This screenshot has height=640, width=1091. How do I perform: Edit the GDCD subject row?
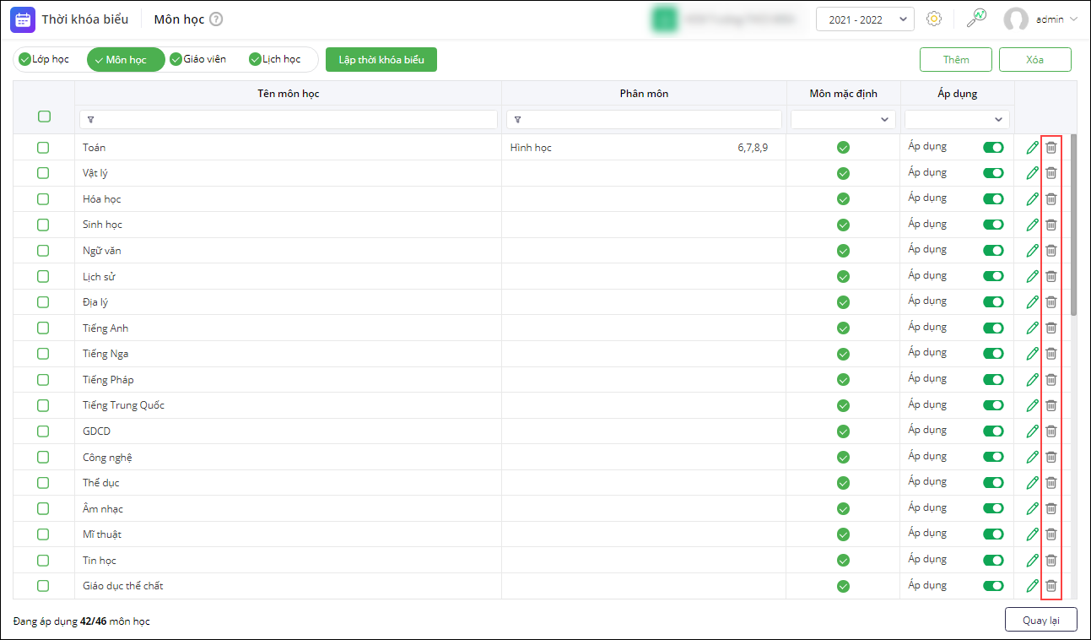point(1032,431)
